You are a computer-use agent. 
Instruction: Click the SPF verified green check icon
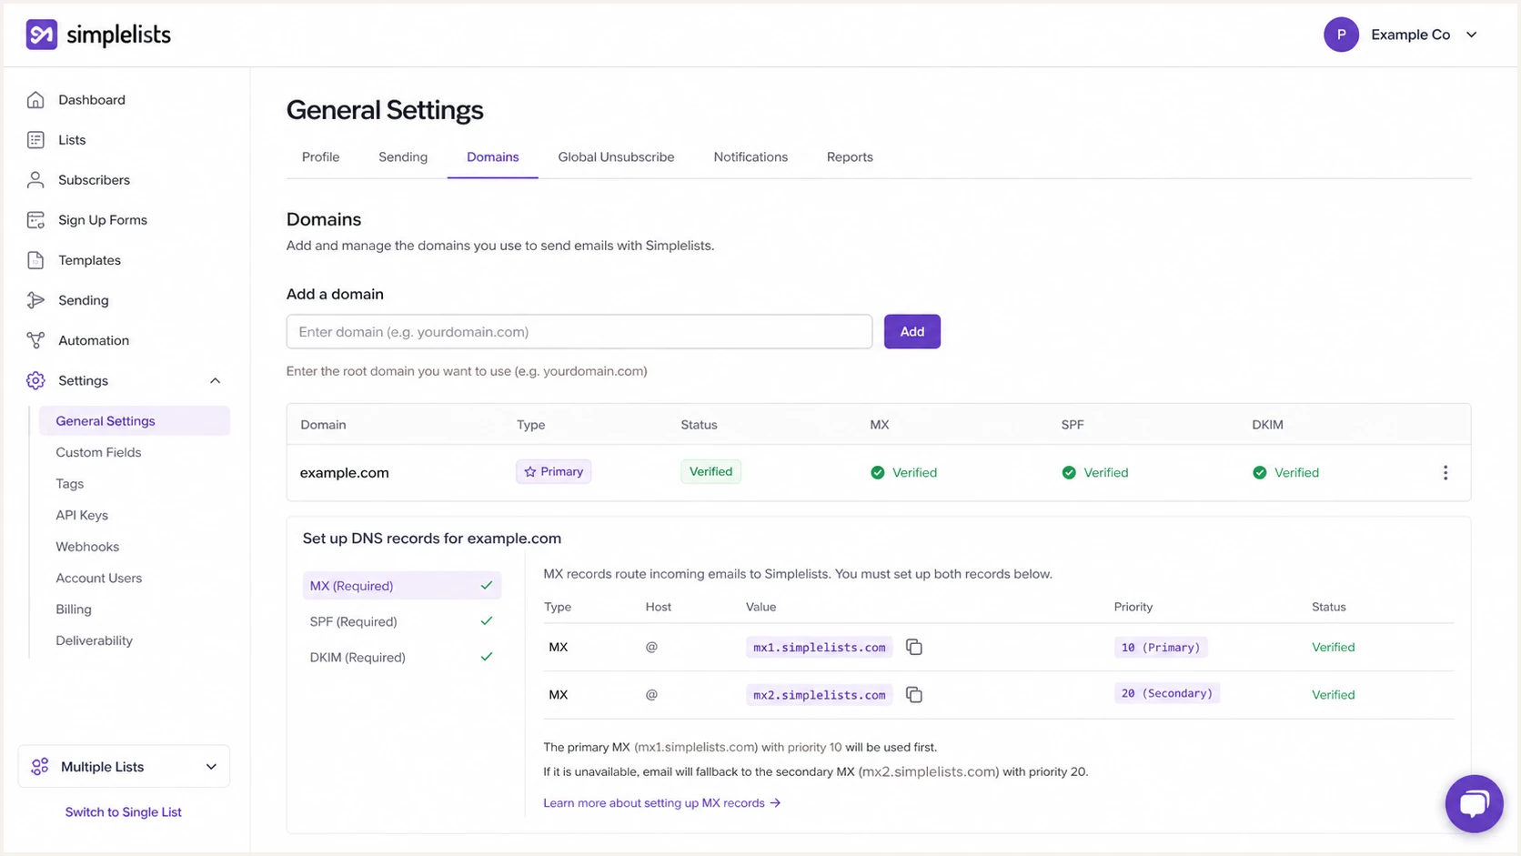[1069, 473]
